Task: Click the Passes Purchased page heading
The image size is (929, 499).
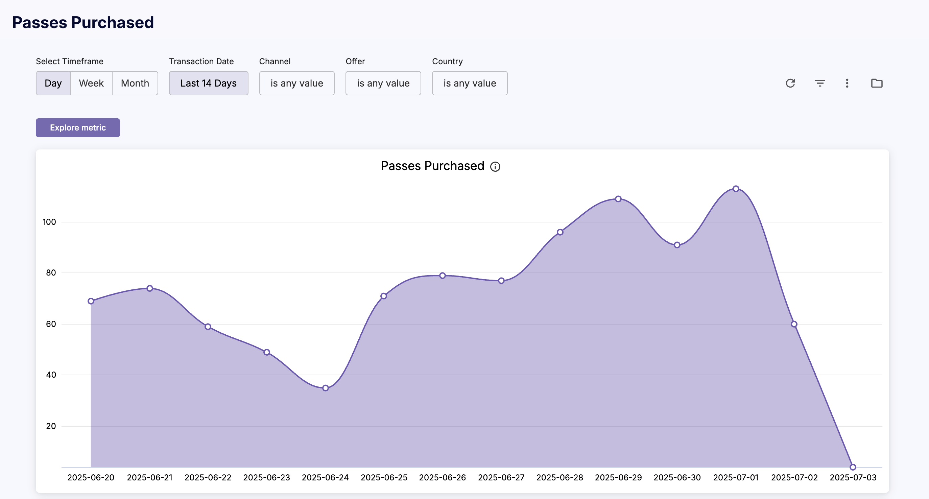Action: 83,22
